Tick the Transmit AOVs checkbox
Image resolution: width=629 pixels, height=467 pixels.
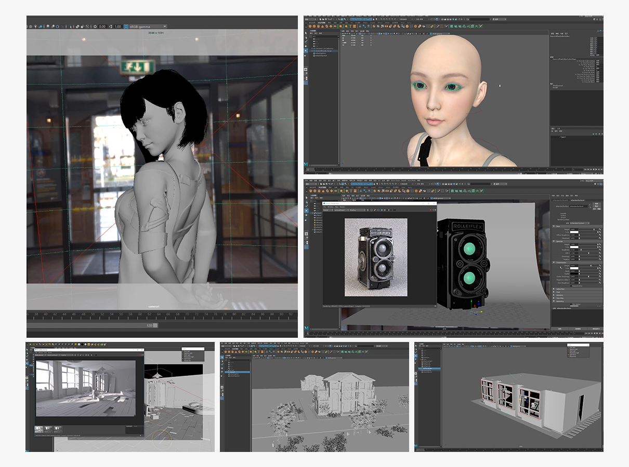[571, 286]
